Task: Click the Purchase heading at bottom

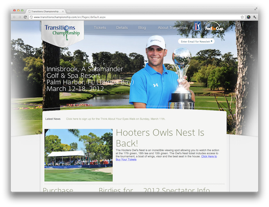Action: pyautogui.click(x=58, y=189)
